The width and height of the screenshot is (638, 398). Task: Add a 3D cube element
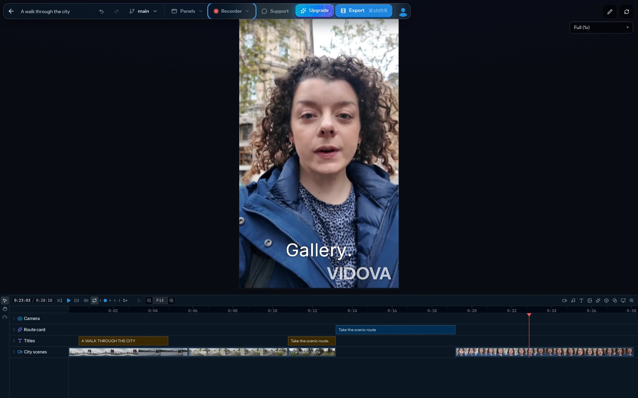click(x=606, y=300)
